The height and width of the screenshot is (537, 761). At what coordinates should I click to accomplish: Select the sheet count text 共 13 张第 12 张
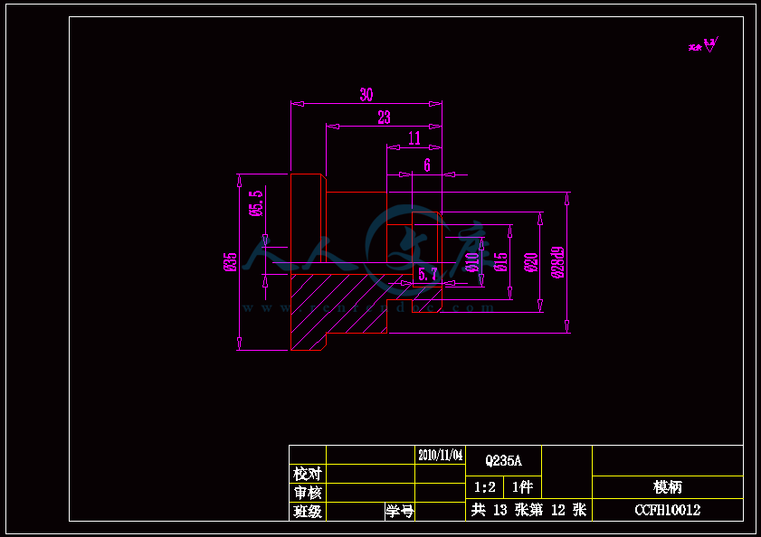528,510
